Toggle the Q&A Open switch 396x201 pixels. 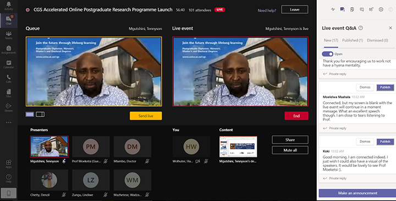click(x=328, y=54)
